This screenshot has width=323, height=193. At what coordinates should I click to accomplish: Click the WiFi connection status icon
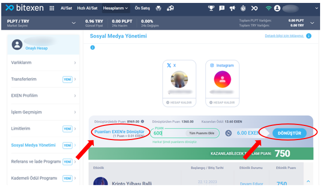[268, 8]
